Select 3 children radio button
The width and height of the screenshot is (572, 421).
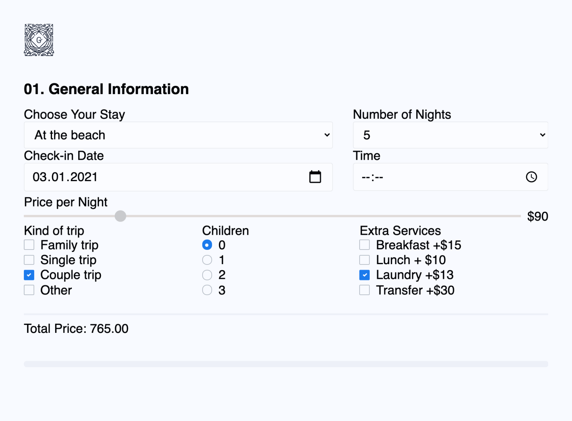tap(207, 290)
